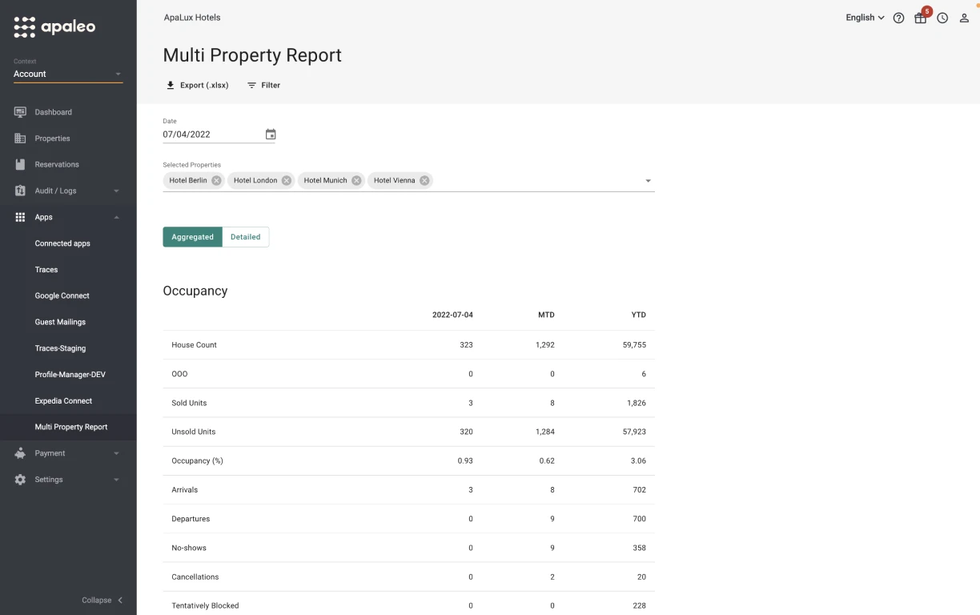The width and height of the screenshot is (980, 615).
Task: Open the Reservations section
Action: click(x=56, y=164)
